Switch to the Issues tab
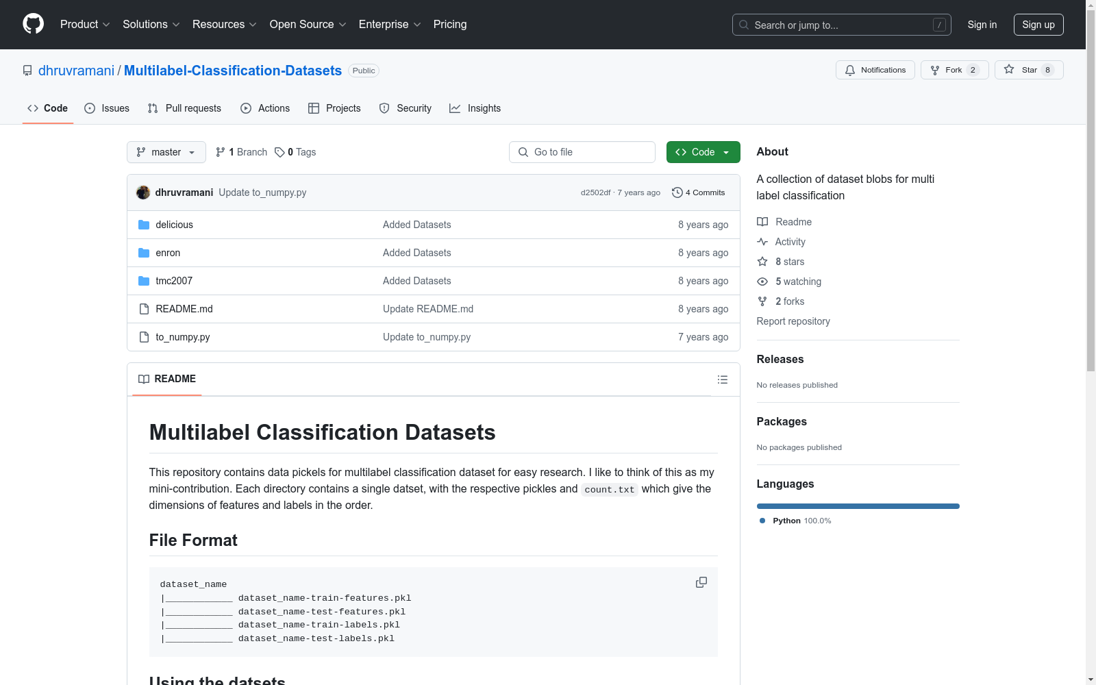Image resolution: width=1096 pixels, height=685 pixels. tap(106, 108)
